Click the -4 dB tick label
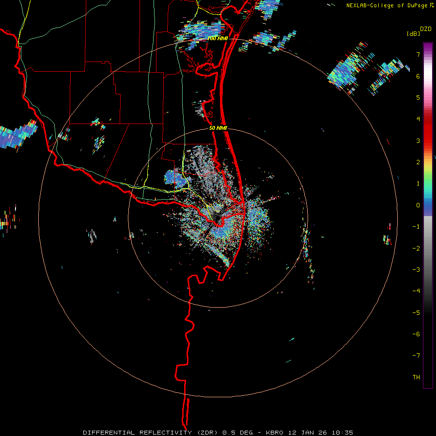436x436 pixels. (x=416, y=291)
